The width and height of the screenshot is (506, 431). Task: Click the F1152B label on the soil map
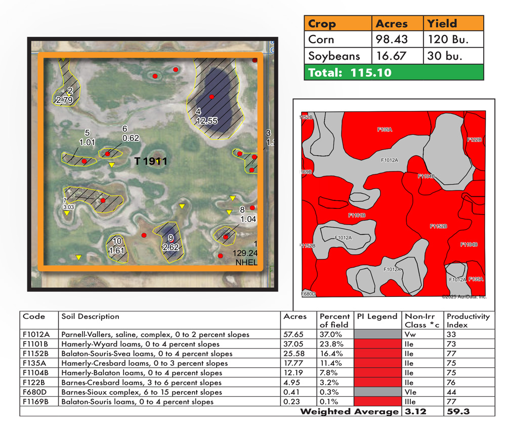pyautogui.click(x=438, y=226)
